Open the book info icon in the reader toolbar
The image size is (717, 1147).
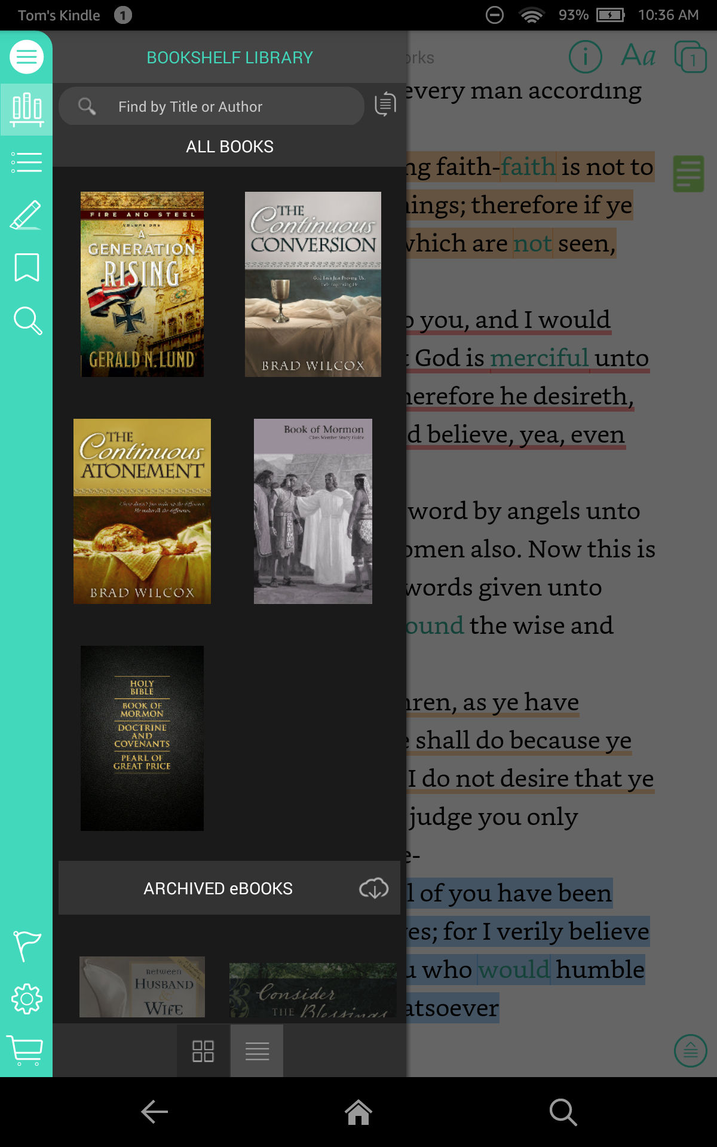585,57
